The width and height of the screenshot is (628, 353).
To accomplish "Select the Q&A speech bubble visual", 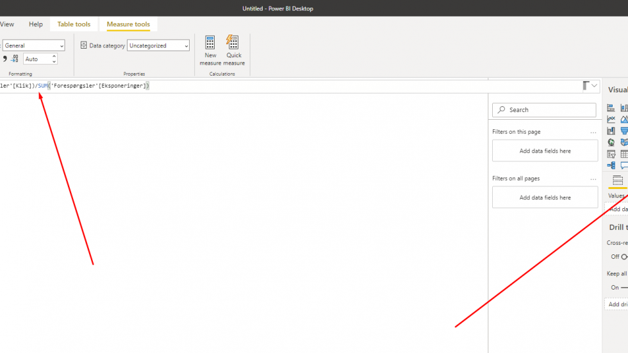I will (624, 165).
